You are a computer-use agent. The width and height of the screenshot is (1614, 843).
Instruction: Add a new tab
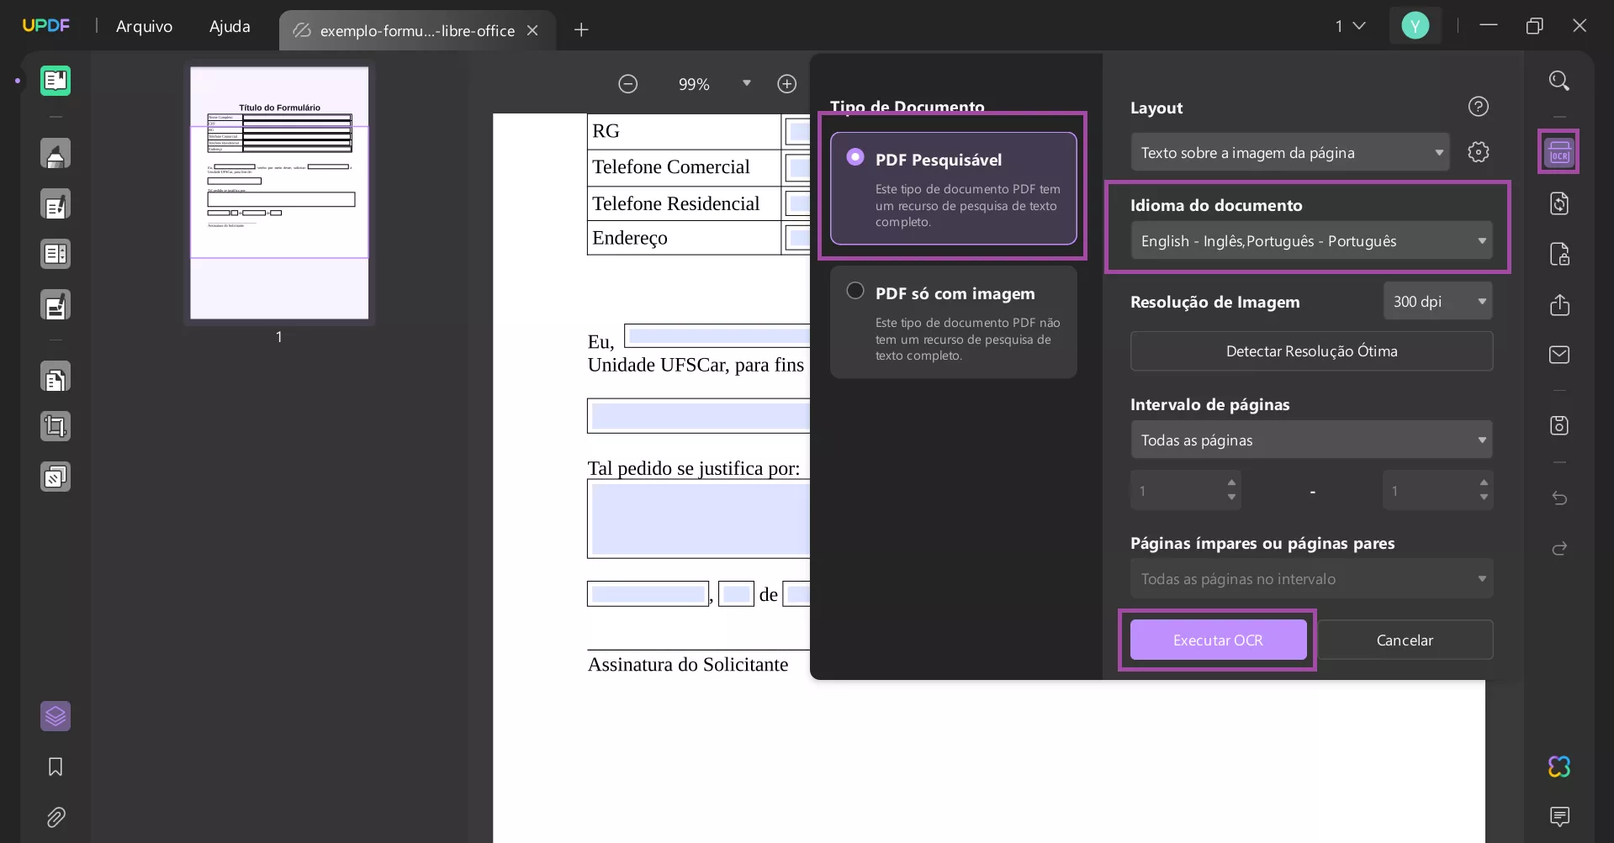[581, 30]
